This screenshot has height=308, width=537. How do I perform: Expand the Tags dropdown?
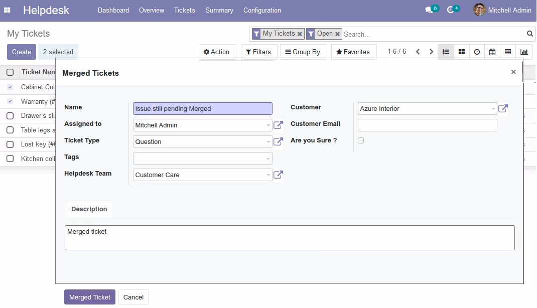(268, 159)
